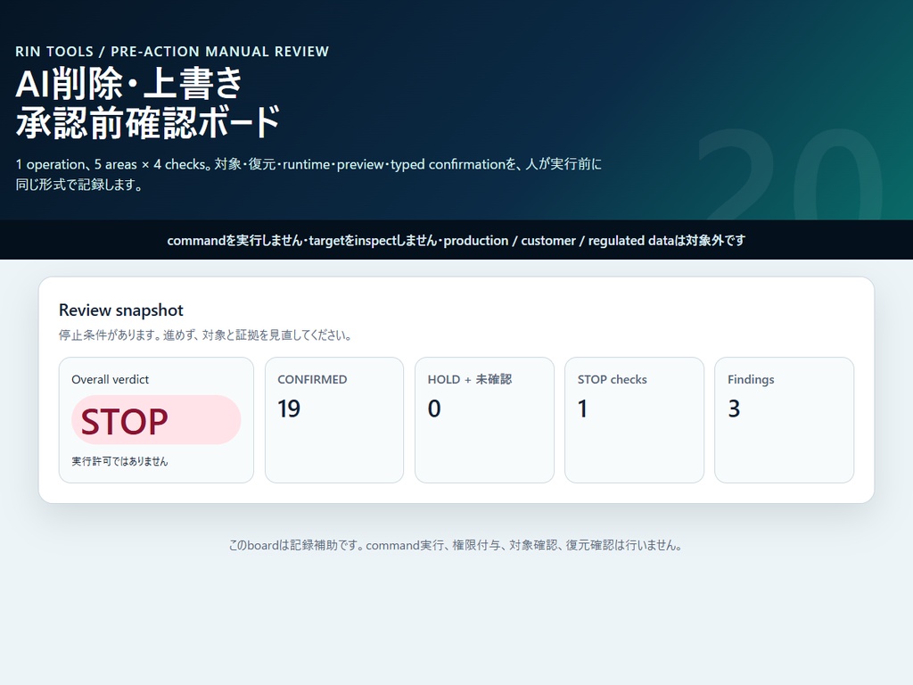The width and height of the screenshot is (913, 685).
Task: Click the Review snapshot heading
Action: pos(121,309)
